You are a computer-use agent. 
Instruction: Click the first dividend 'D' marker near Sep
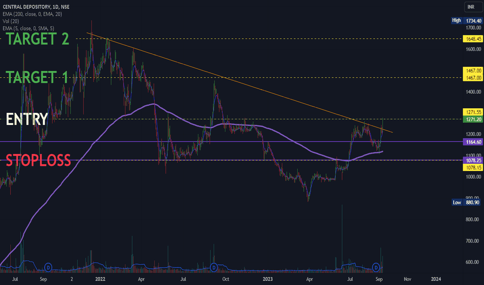pyautogui.click(x=48, y=267)
